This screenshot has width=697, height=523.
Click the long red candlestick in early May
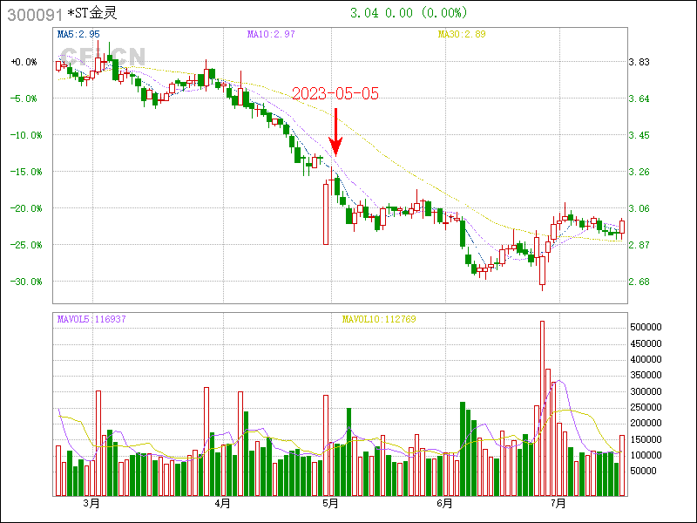tap(326, 212)
